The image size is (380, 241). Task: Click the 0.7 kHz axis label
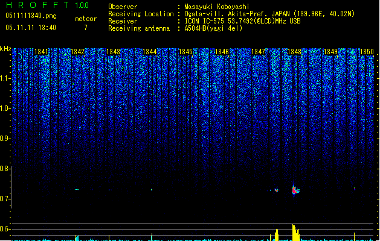pos(5,199)
